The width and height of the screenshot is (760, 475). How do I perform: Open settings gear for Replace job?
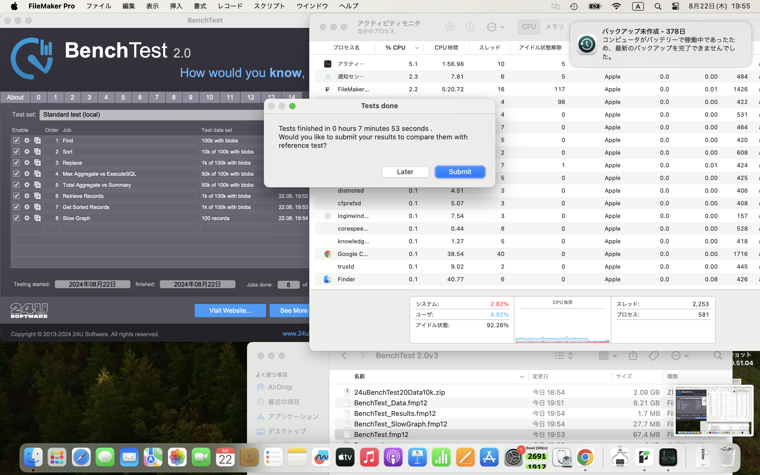[27, 162]
